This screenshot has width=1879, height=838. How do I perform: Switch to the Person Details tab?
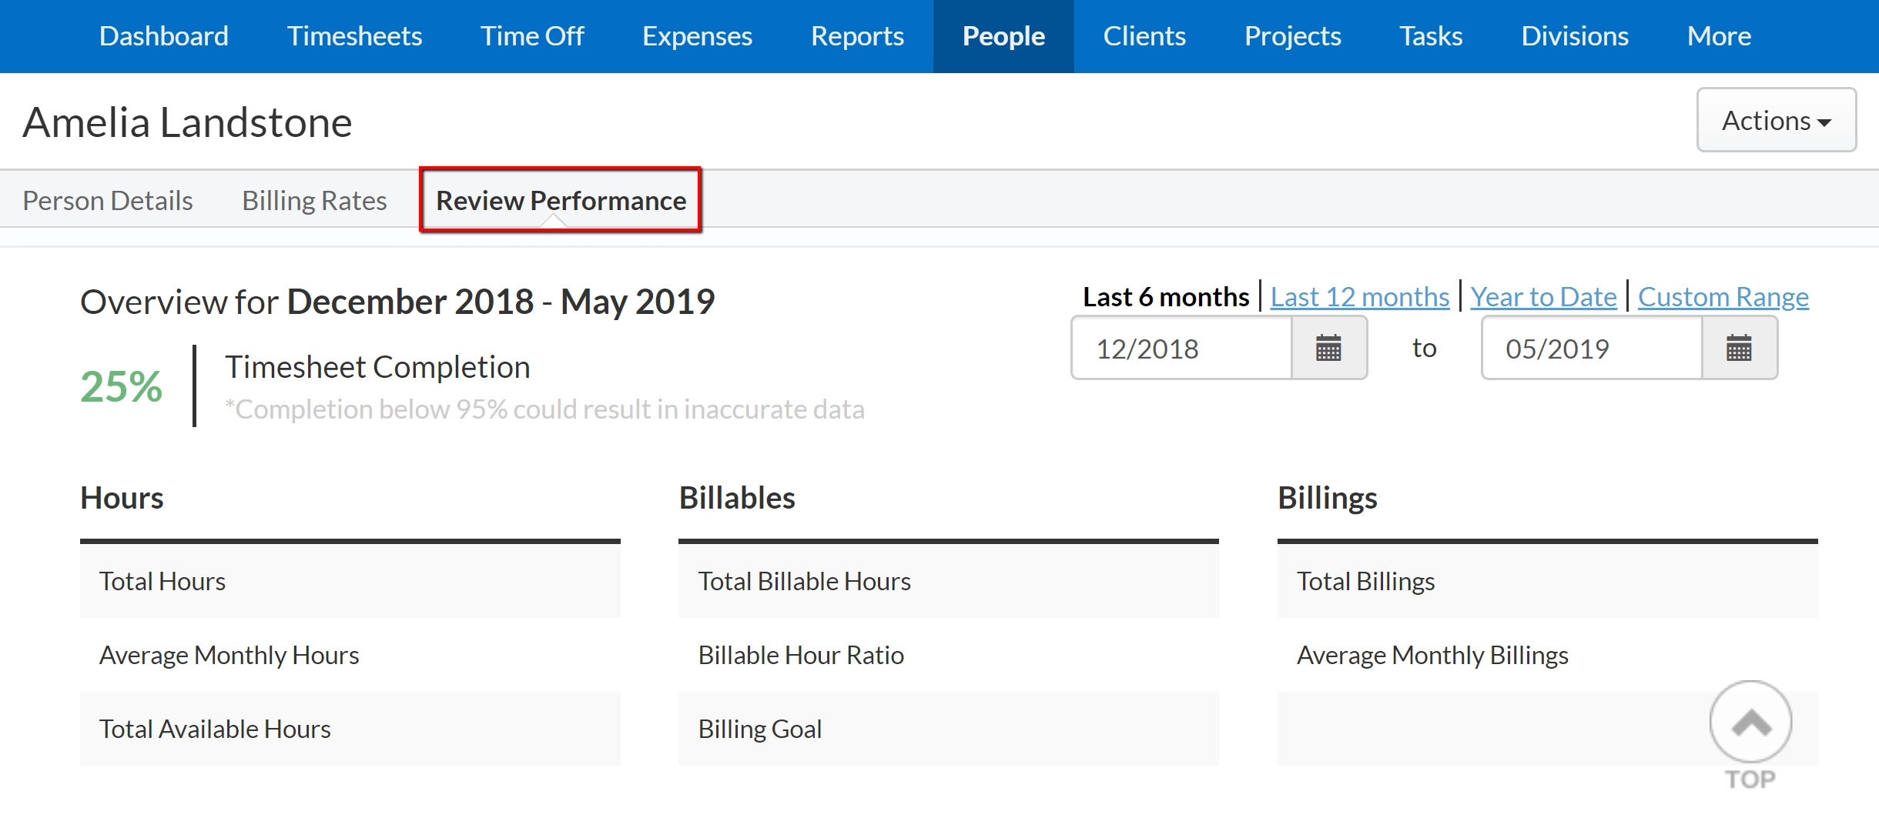(108, 200)
